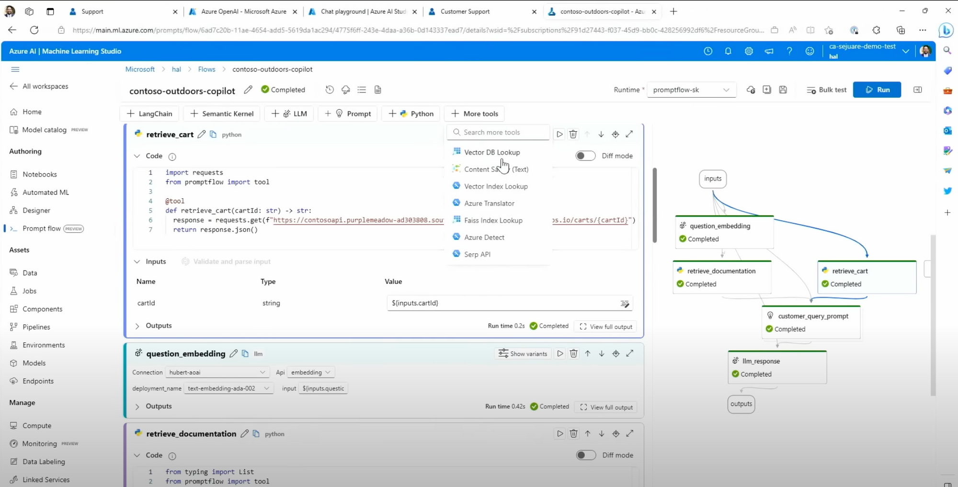Toggle the left navigation hamburger menu
This screenshot has width=958, height=487.
15,69
